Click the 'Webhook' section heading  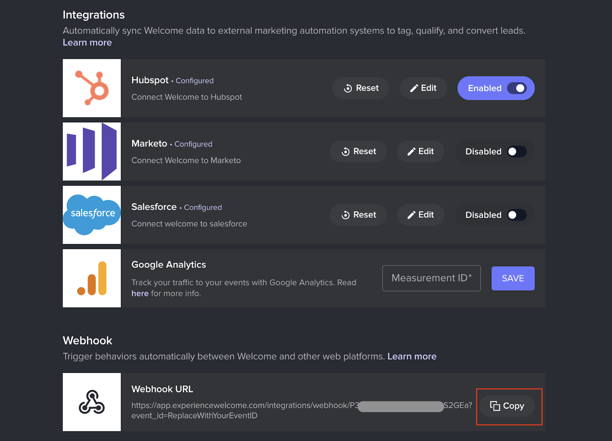87,340
